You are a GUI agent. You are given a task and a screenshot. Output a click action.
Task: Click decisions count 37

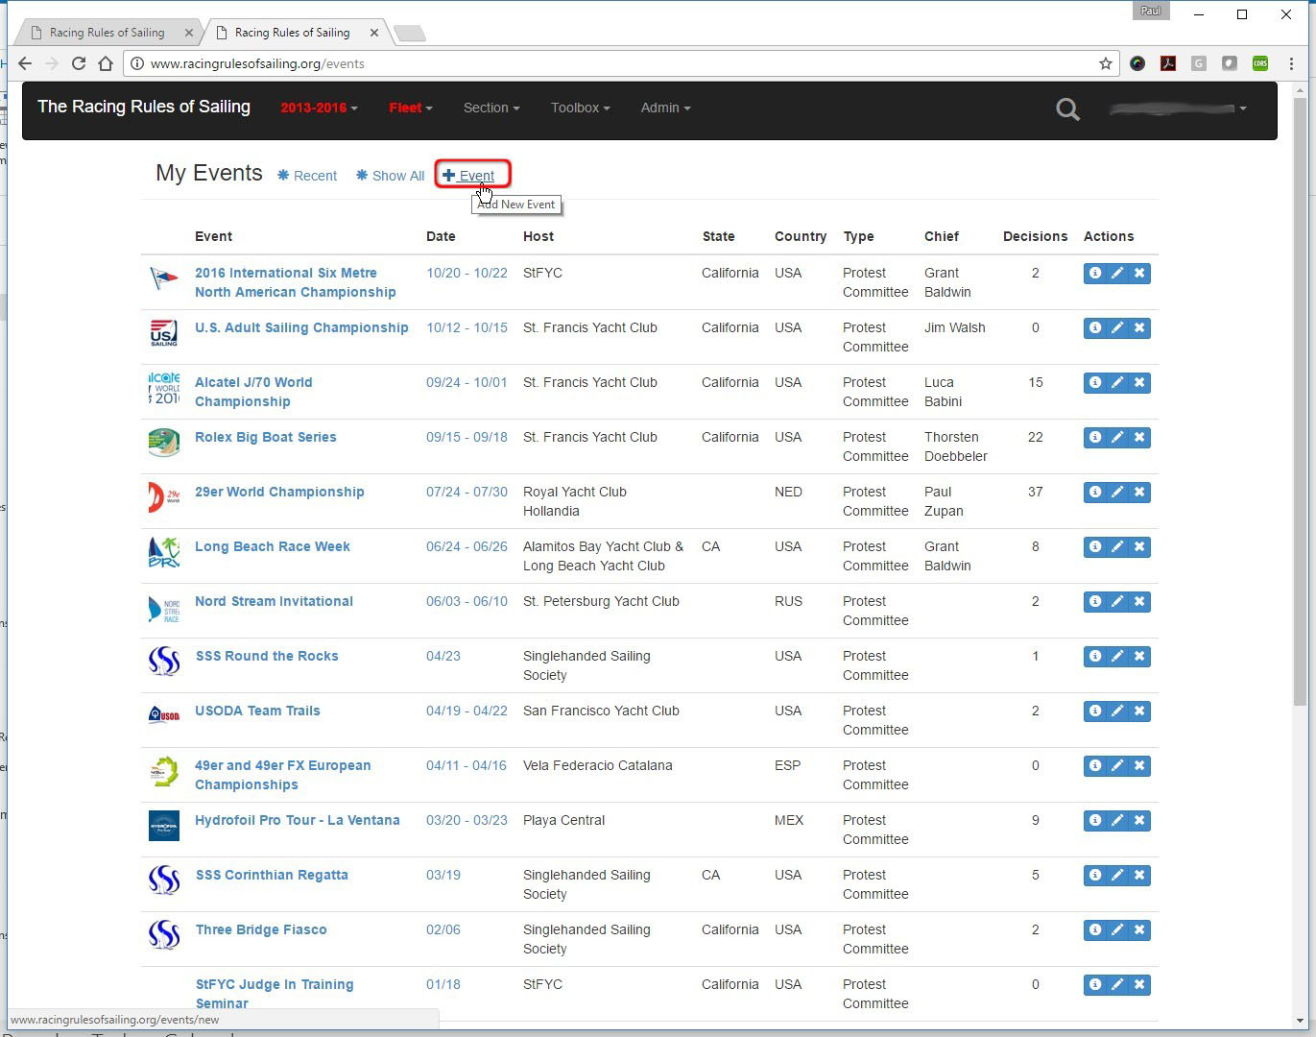click(1035, 492)
